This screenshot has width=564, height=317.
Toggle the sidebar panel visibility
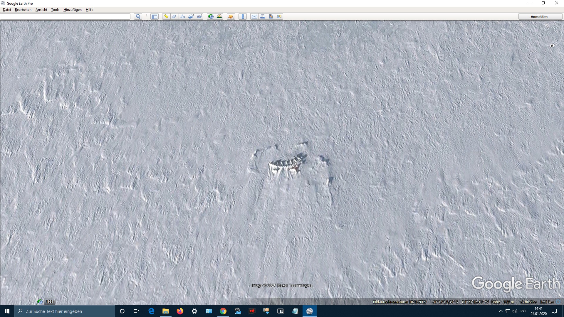155,17
